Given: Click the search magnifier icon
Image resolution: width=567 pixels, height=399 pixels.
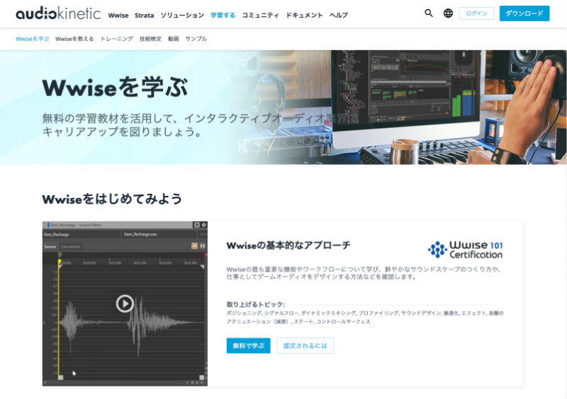Looking at the screenshot, I should (429, 13).
